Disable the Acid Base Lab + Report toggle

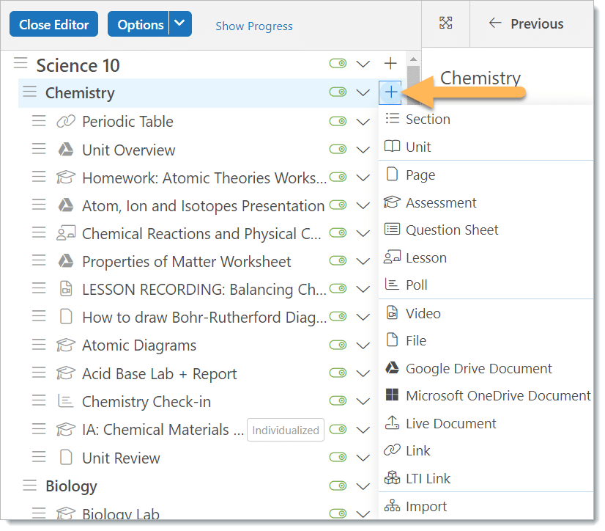click(x=338, y=374)
